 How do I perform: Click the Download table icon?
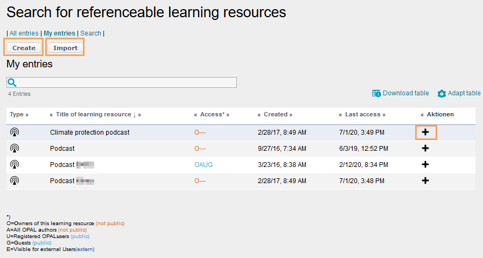(376, 93)
